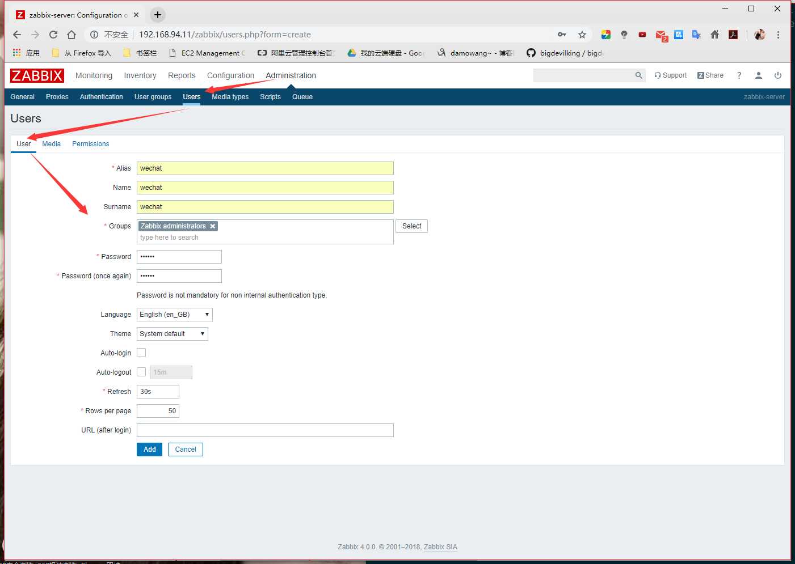Open the Zabbix SIA footer link
Screen dimensions: 795x564
pyautogui.click(x=440, y=547)
